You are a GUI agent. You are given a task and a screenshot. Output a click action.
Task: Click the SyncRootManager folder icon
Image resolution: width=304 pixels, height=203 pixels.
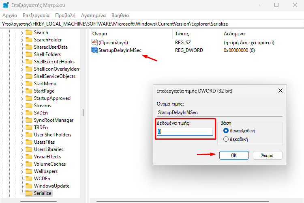tap(29, 120)
